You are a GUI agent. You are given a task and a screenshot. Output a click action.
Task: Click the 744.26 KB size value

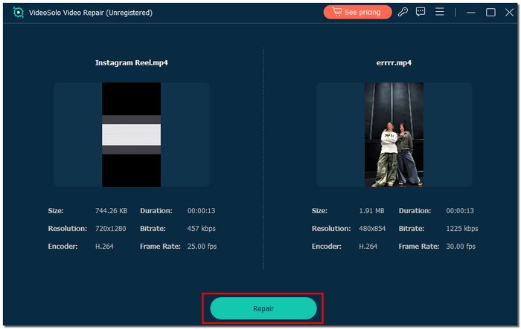[x=111, y=211]
